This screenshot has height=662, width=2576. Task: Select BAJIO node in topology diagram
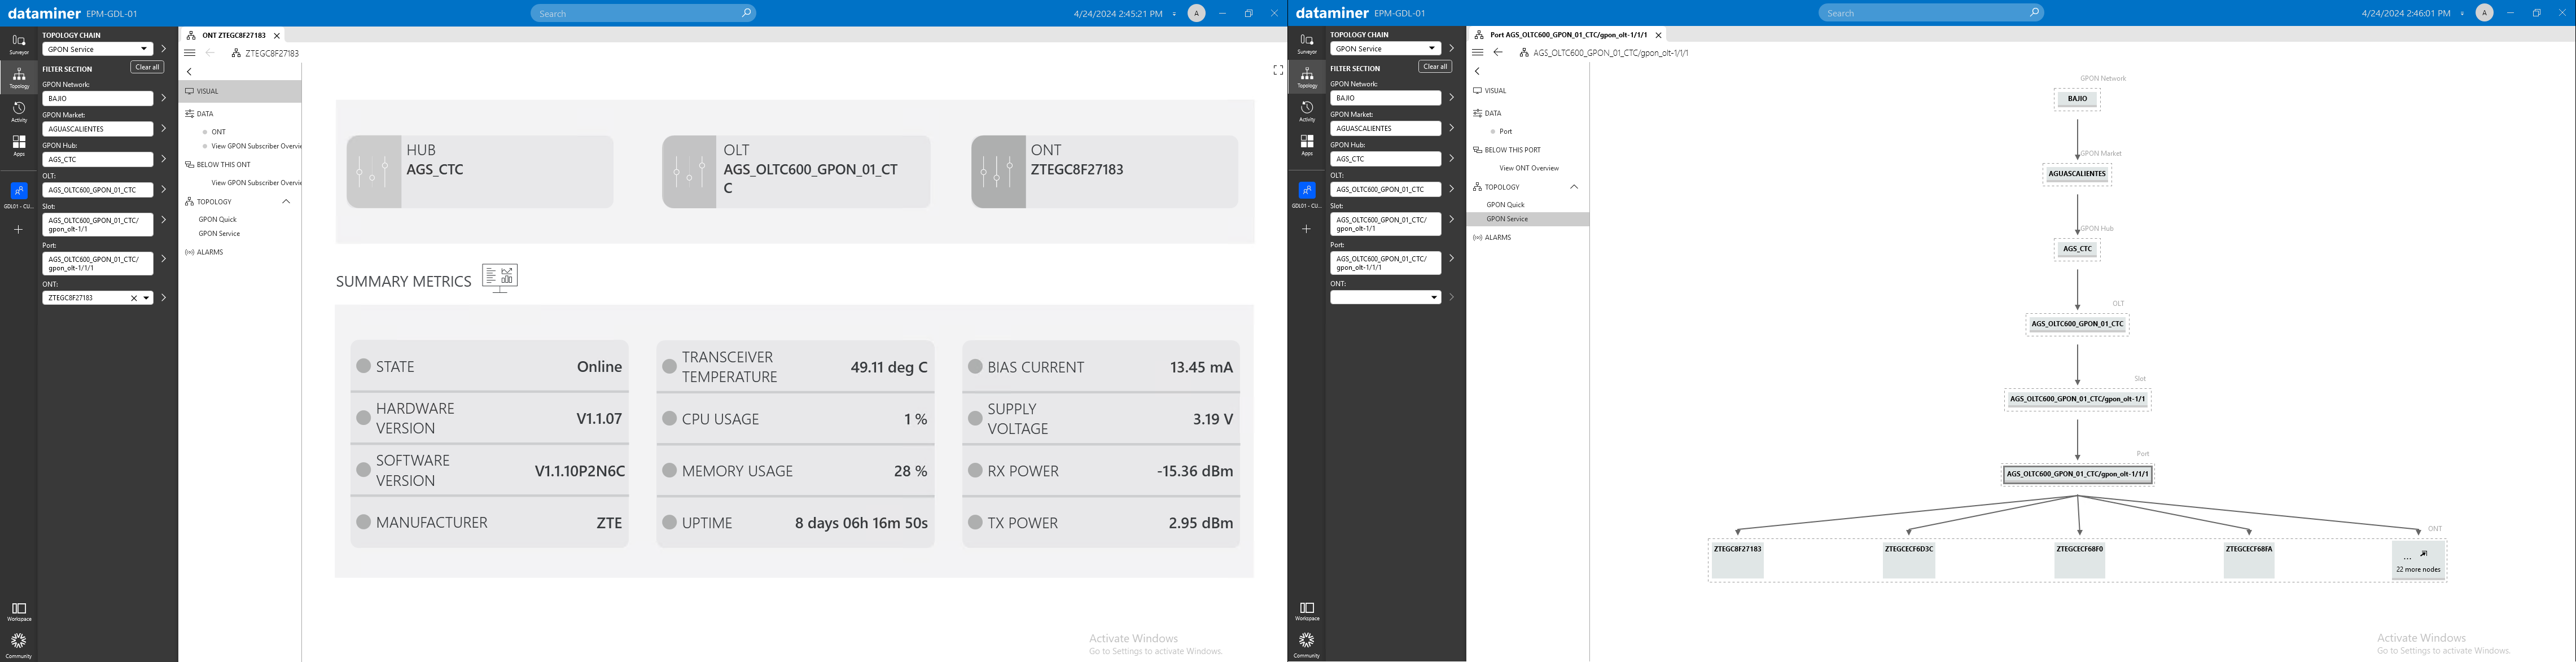(x=2077, y=99)
